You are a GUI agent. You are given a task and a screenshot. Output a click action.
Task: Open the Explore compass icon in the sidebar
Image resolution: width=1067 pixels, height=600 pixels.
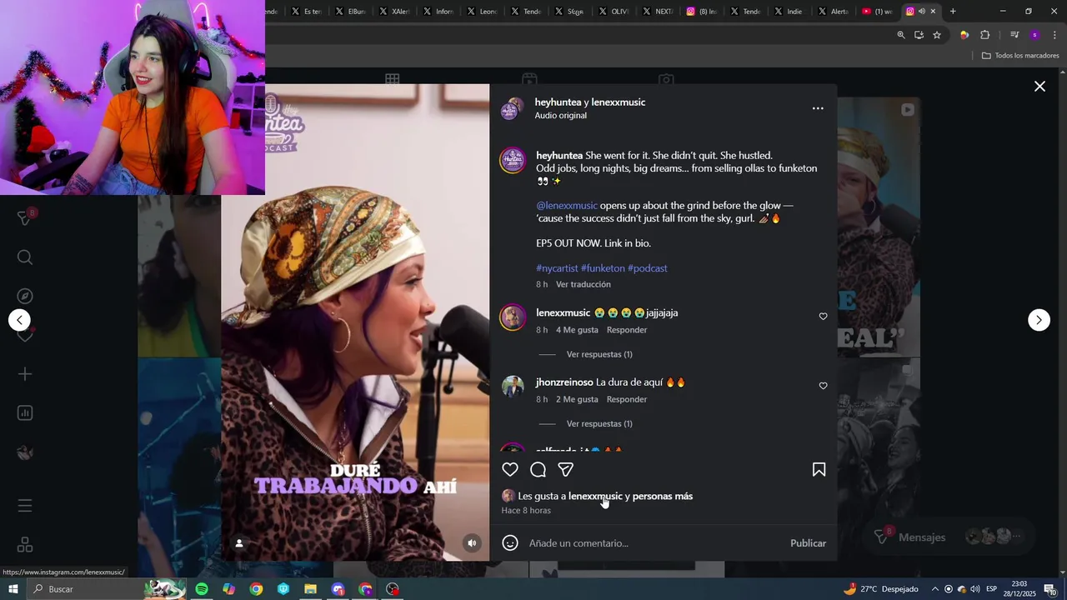(25, 297)
